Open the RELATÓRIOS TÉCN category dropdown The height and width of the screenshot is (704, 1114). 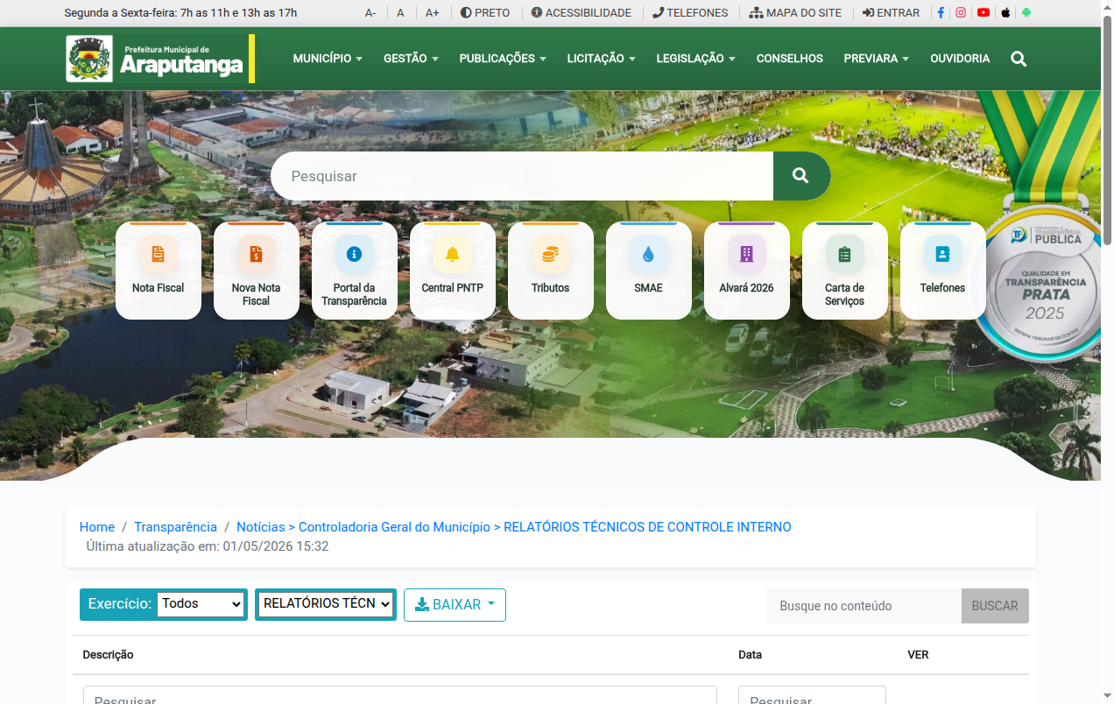(326, 604)
